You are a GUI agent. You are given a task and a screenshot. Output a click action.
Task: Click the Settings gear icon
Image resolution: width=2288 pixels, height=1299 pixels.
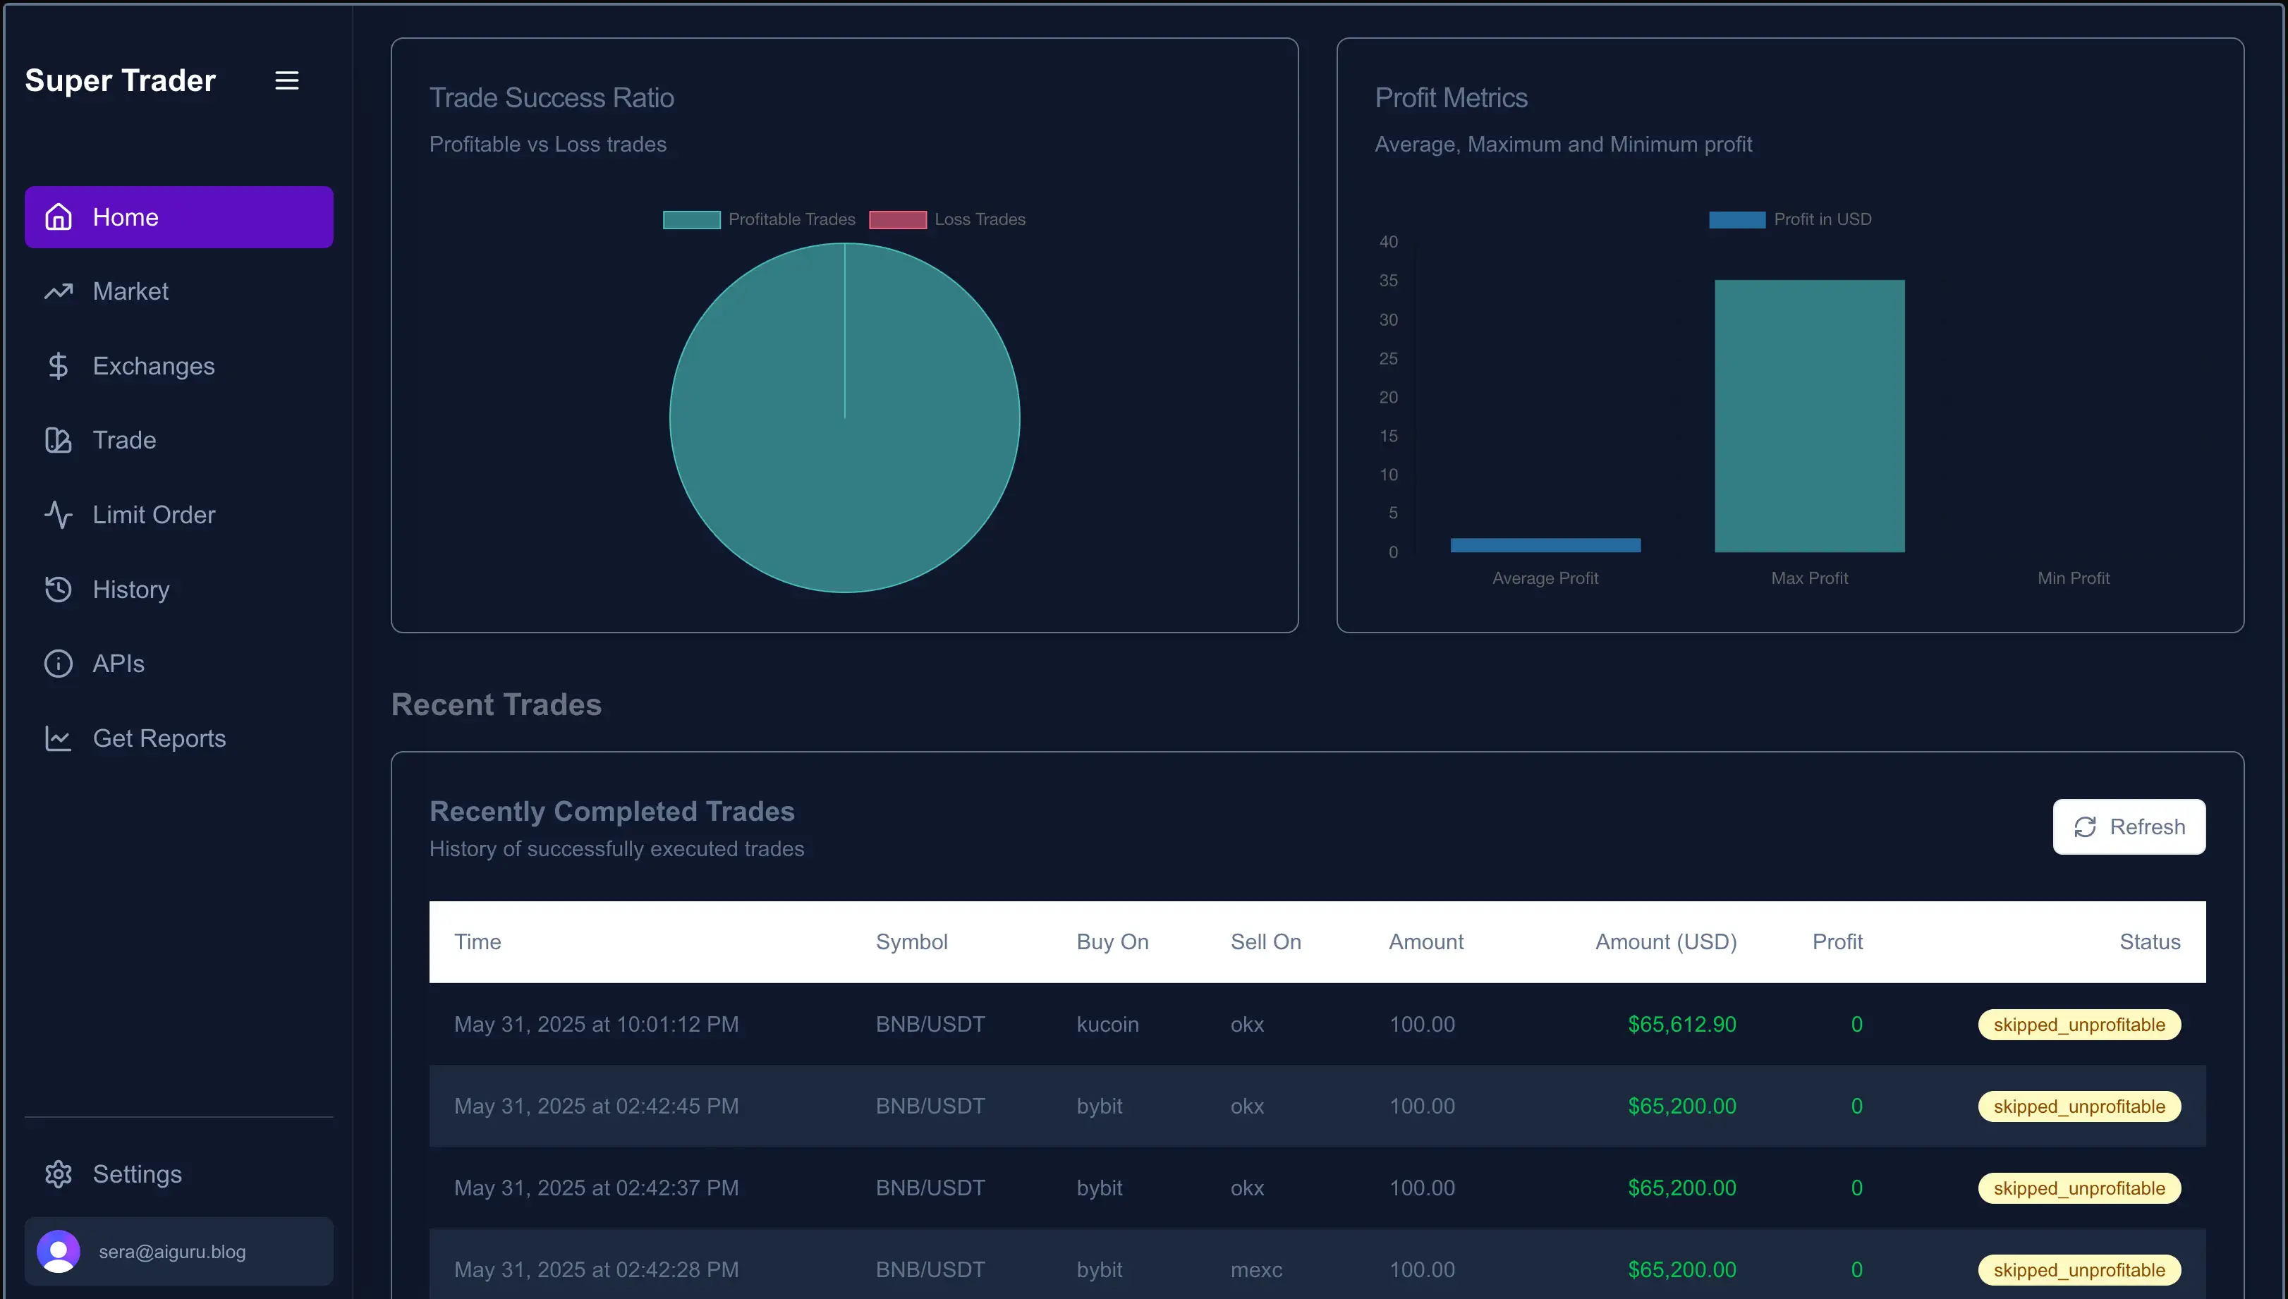[58, 1174]
